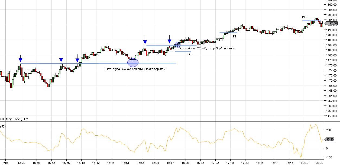
Task: Click the 1496,00 price axis label
Action: [x=332, y=15]
